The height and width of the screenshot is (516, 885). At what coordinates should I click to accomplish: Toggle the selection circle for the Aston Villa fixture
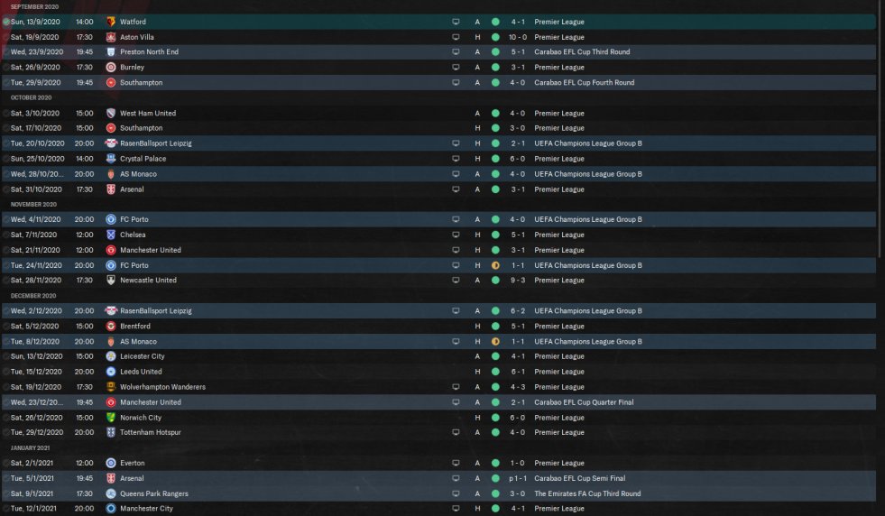point(5,37)
